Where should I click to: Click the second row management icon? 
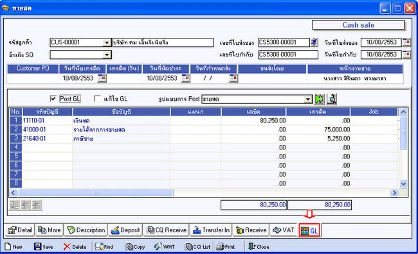click(26, 205)
